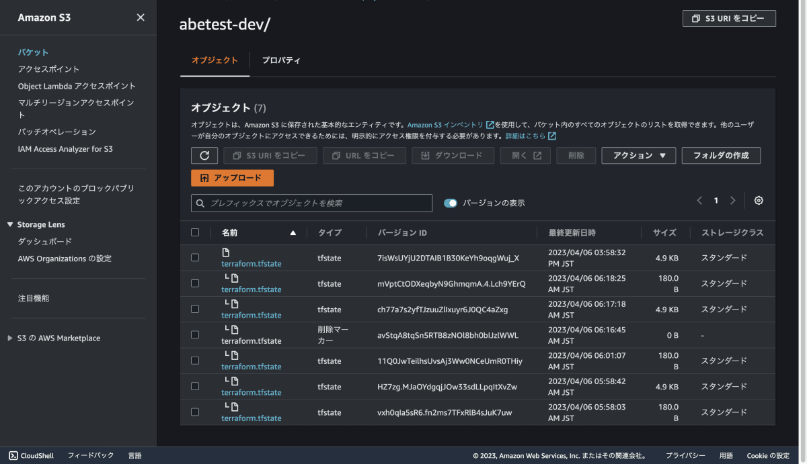Click the CloudShell icon in footer
The height and width of the screenshot is (464, 807).
(13, 455)
